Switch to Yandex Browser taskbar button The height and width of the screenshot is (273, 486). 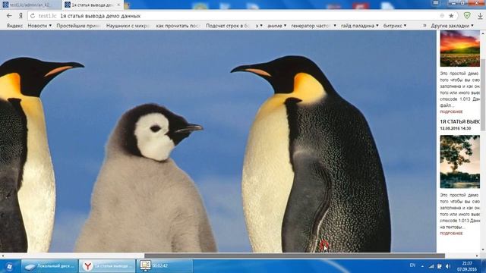(107, 266)
